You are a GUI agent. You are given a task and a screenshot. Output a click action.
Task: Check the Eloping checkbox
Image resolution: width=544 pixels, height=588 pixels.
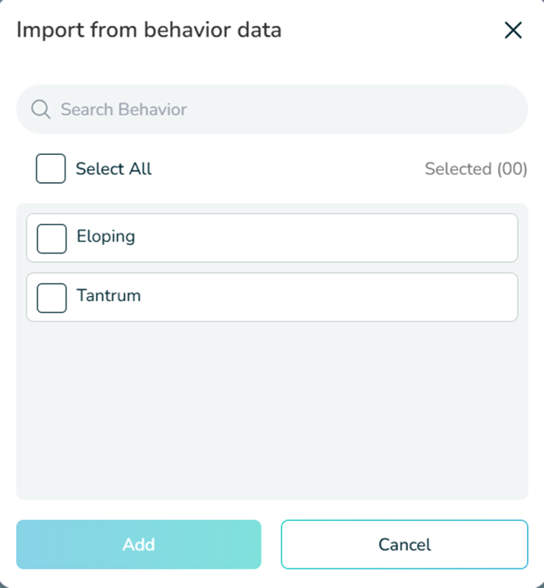[52, 238]
